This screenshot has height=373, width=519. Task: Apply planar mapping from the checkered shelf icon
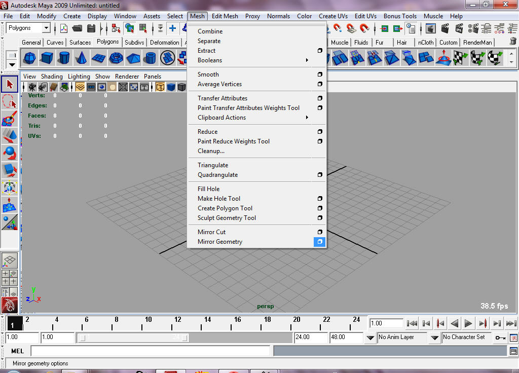point(460,58)
